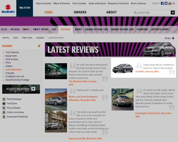The width and height of the screenshot is (178, 142).
Task: Open News & Events link
Action: point(44,4)
